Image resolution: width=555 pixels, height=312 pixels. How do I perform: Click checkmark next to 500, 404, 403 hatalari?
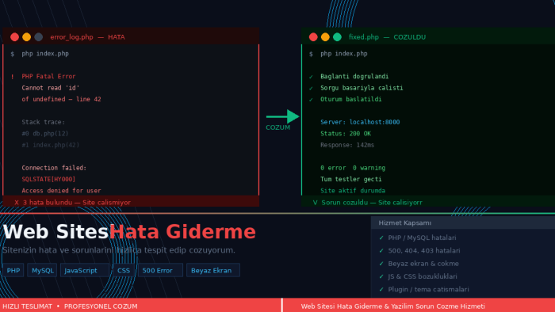pyautogui.click(x=381, y=250)
